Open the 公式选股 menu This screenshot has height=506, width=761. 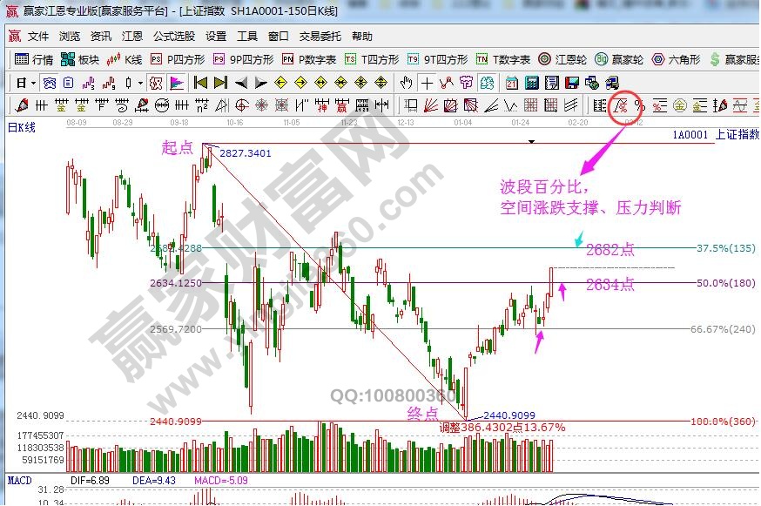click(174, 37)
